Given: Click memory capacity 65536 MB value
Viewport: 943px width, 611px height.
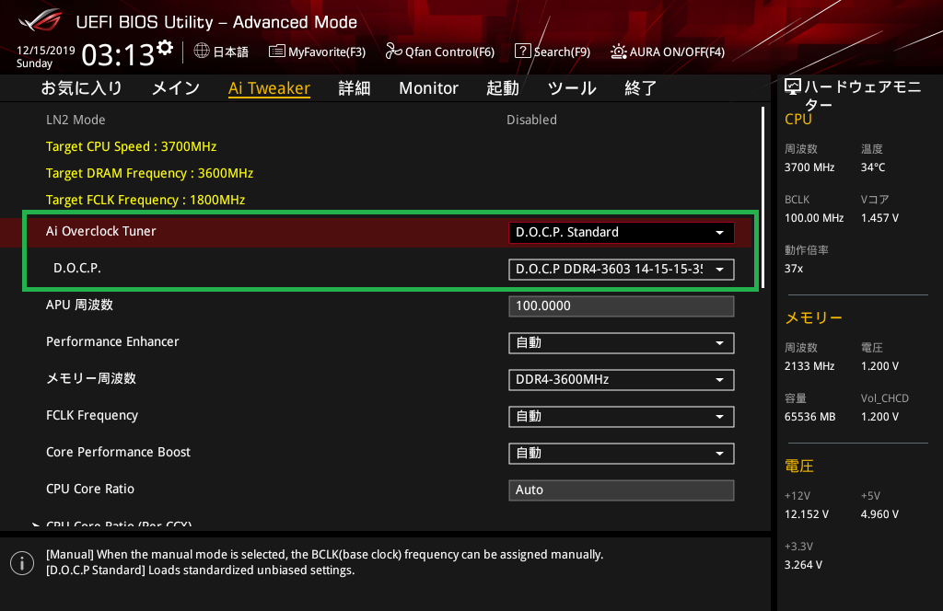Looking at the screenshot, I should [x=810, y=417].
